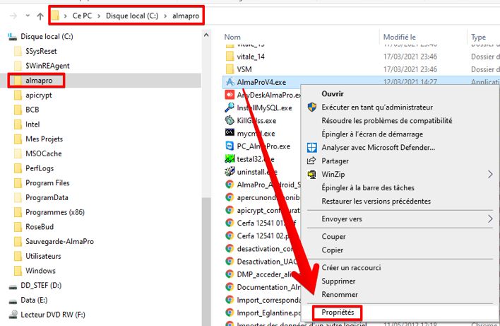The width and height of the screenshot is (500, 326).
Task: Choose Analyser avec Microsoft Defender
Action: click(379, 148)
